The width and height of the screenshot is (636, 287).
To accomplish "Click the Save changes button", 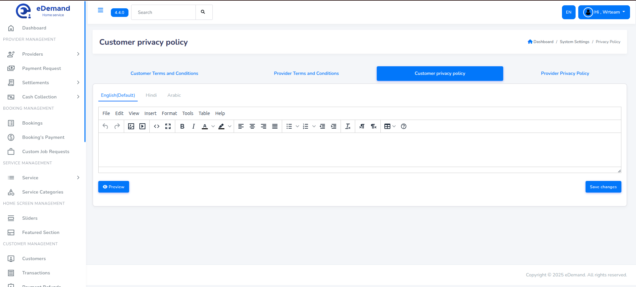I will coord(603,187).
